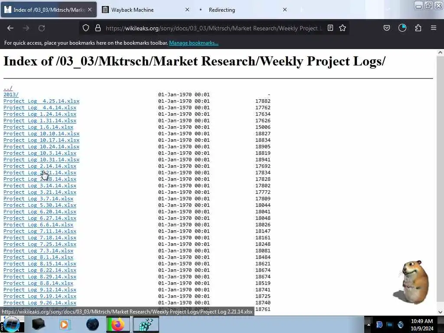This screenshot has height=333, width=444.
Task: Open Project Log 9.19.14.xlsx
Action: [x=40, y=297]
